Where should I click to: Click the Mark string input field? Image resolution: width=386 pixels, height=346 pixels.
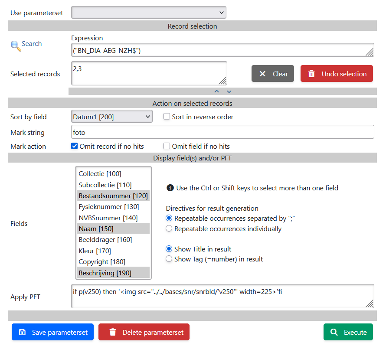222,132
